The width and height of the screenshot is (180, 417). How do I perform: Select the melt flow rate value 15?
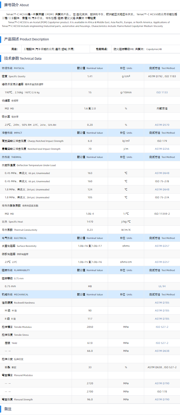point(90,92)
